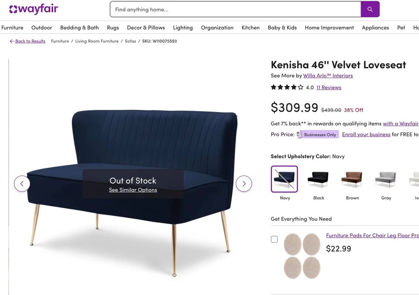Click the purple search magnifier button
419x295 pixels.
click(370, 9)
